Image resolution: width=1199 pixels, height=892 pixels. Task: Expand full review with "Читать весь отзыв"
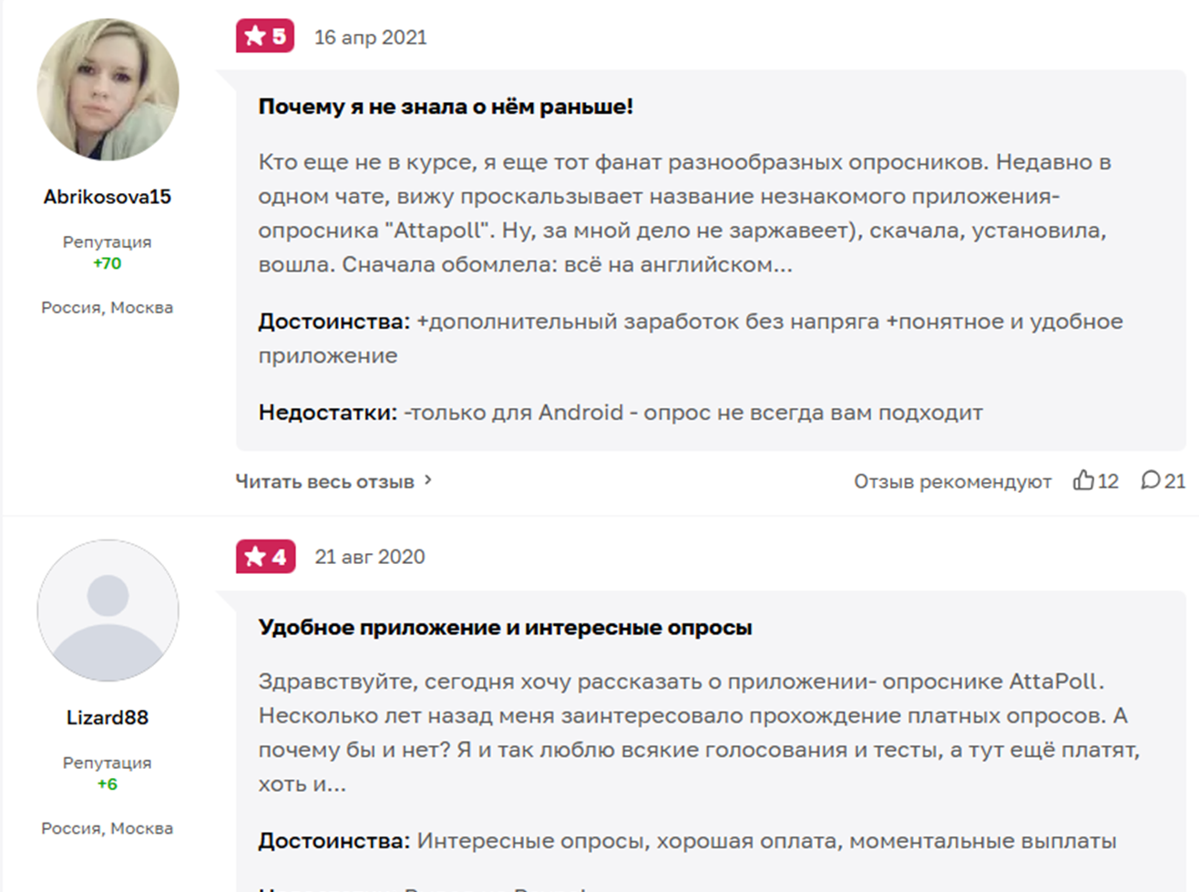(x=324, y=481)
